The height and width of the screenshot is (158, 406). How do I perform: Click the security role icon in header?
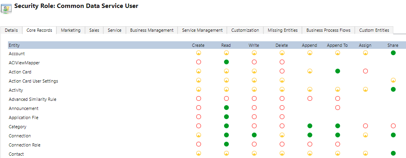pyautogui.click(x=6, y=8)
